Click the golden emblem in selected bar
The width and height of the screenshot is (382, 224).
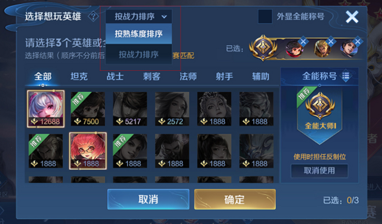click(263, 48)
